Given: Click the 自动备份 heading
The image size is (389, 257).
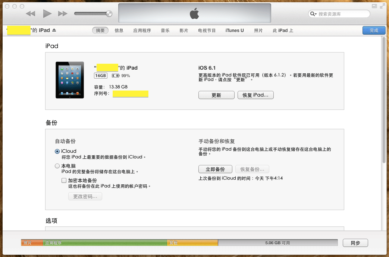Looking at the screenshot, I should (65, 141).
